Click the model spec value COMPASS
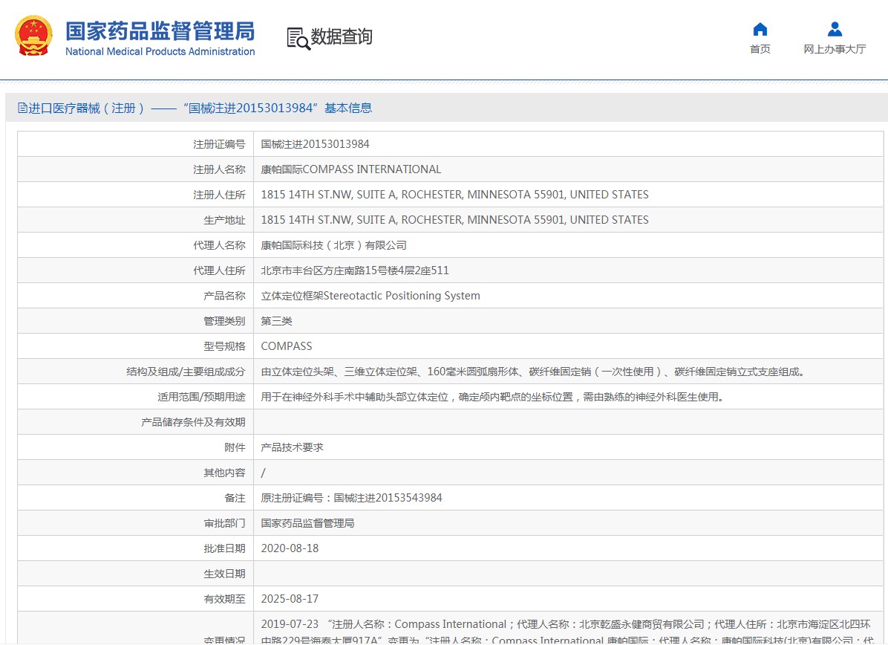Image resolution: width=888 pixels, height=645 pixels. (x=286, y=346)
